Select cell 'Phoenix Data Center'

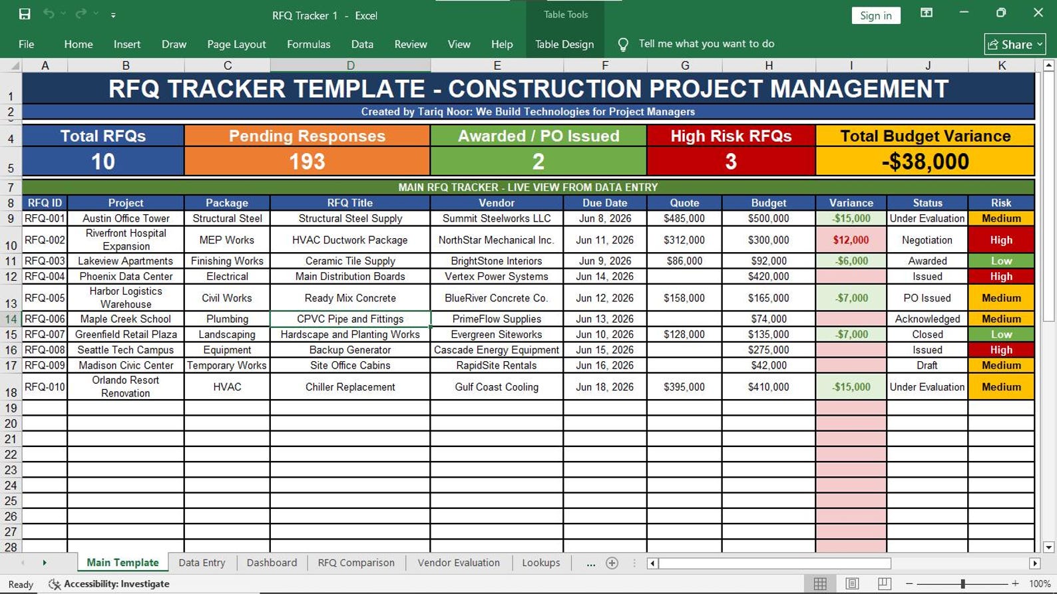[126, 277]
